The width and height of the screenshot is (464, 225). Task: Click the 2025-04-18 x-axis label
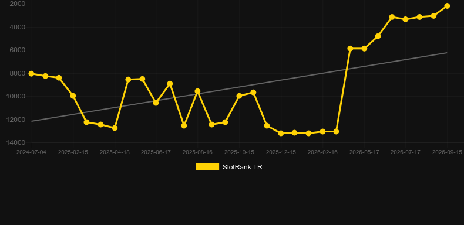[x=115, y=152]
